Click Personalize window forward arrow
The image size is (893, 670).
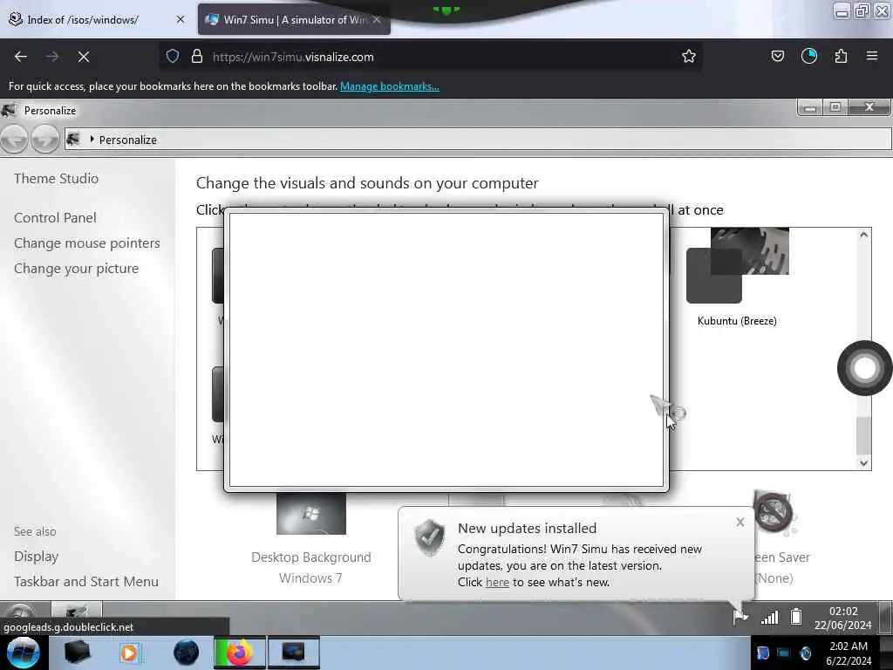pyautogui.click(x=45, y=139)
